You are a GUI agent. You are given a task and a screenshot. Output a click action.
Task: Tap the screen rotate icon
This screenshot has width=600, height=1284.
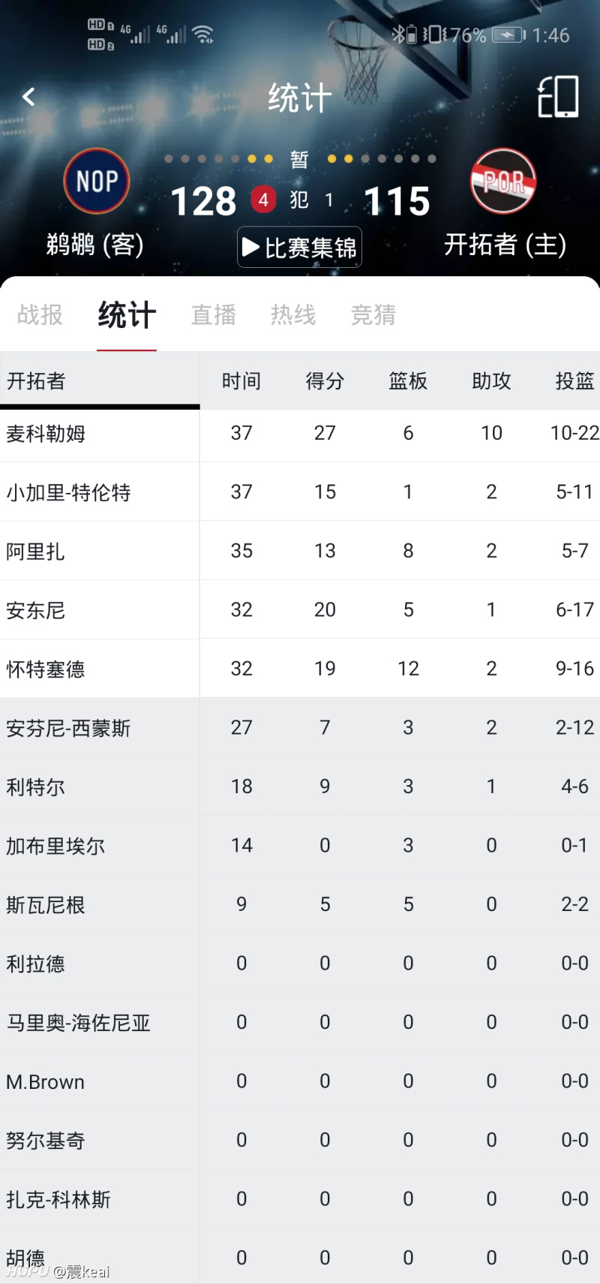[558, 97]
